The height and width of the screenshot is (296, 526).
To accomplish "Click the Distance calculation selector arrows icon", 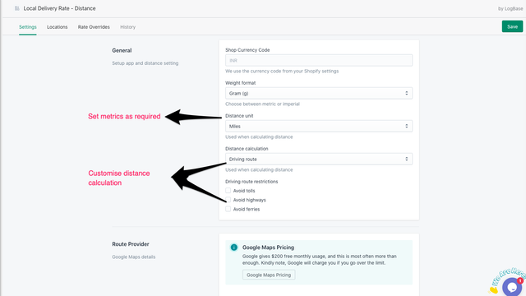I will pos(407,159).
